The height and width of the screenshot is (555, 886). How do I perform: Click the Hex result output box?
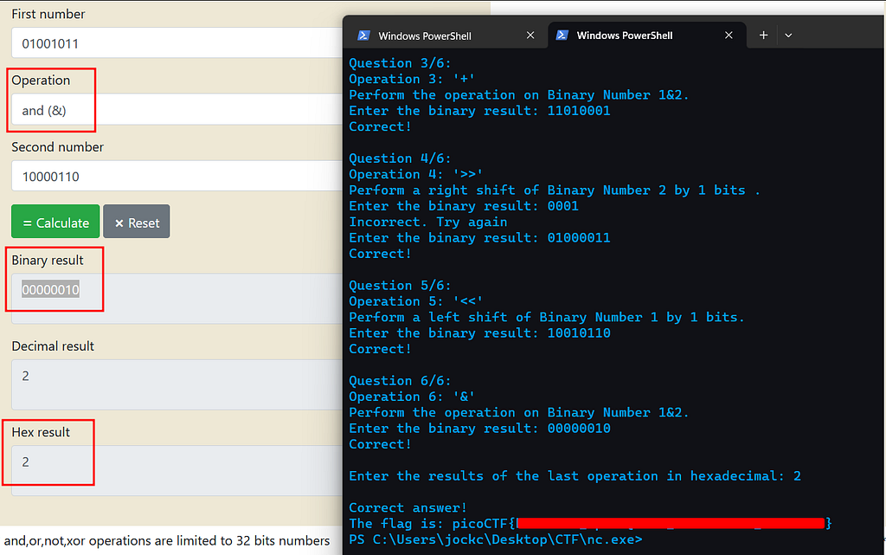(177, 470)
